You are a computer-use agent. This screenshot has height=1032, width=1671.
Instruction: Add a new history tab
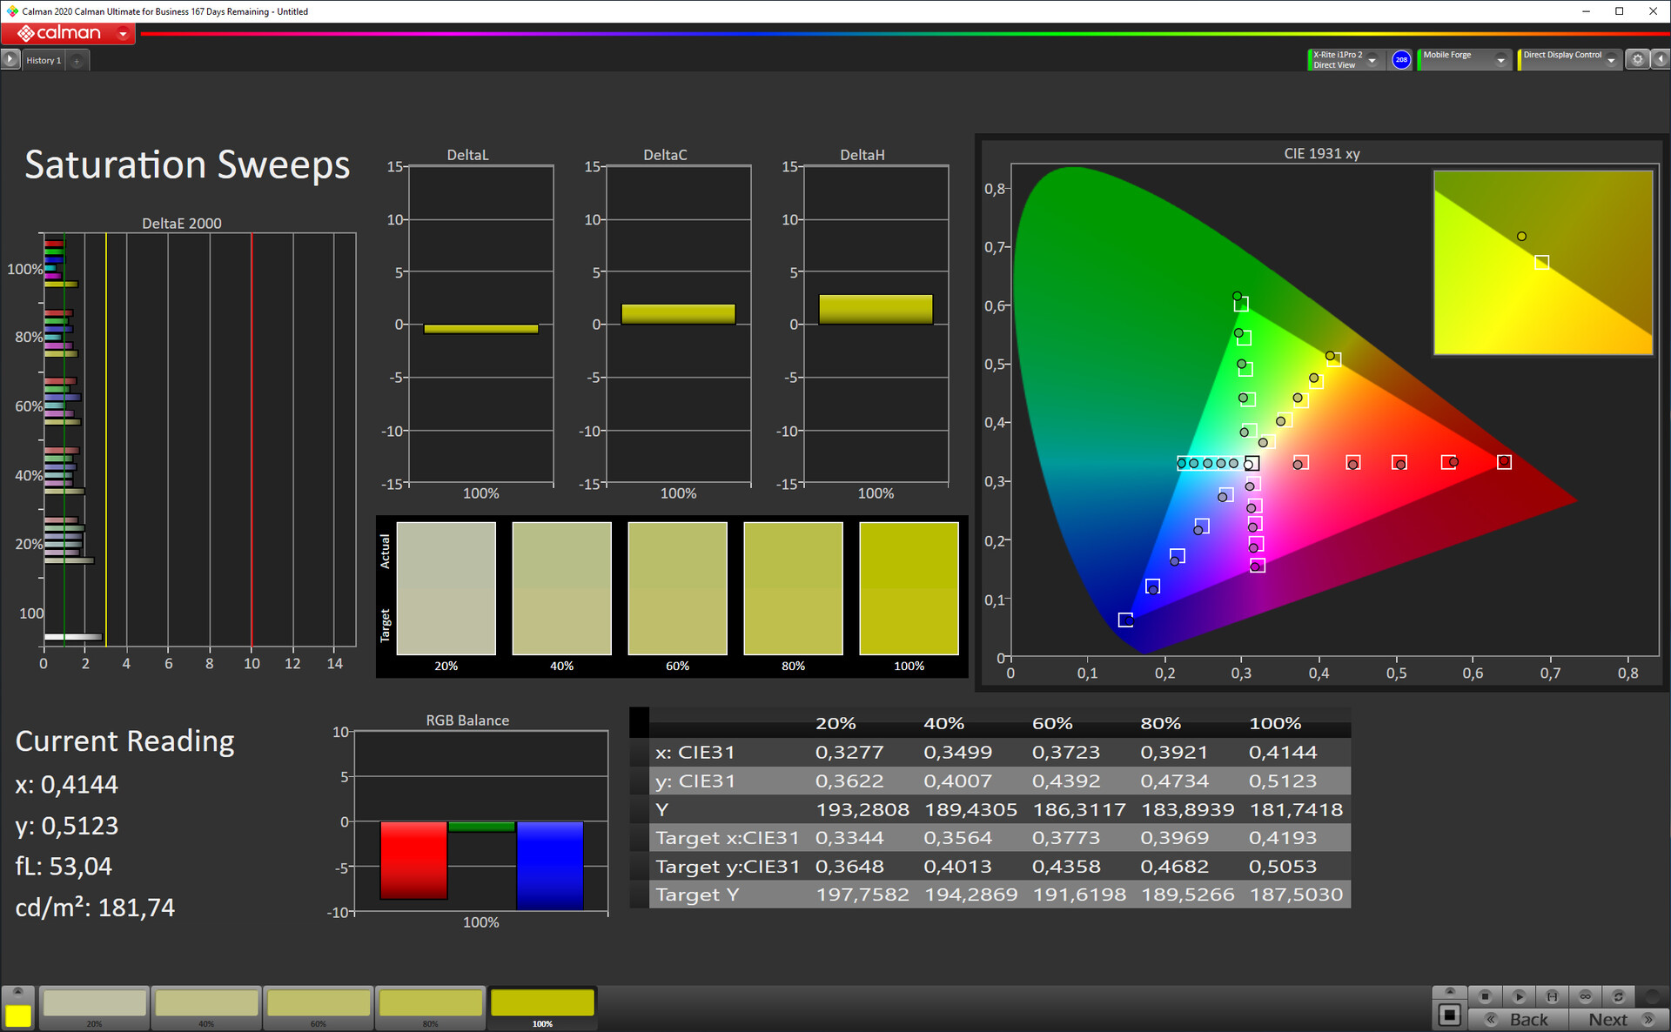tap(77, 61)
